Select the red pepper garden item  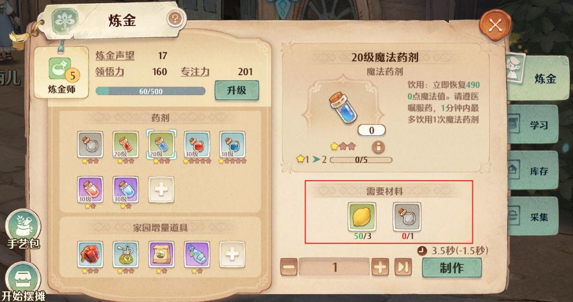(90, 254)
